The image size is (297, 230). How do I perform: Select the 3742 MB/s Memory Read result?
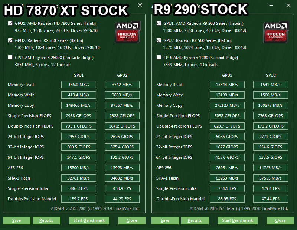(122, 85)
